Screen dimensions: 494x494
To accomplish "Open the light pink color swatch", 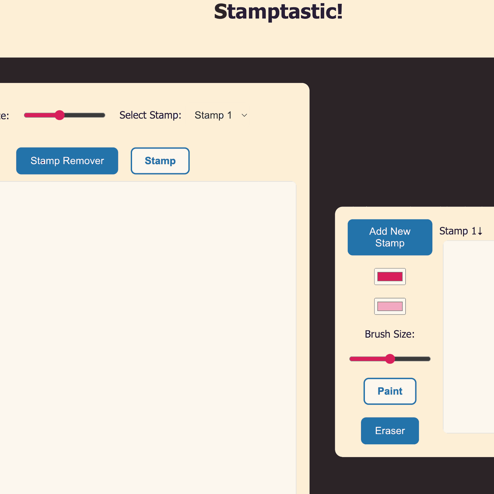I will [x=390, y=306].
